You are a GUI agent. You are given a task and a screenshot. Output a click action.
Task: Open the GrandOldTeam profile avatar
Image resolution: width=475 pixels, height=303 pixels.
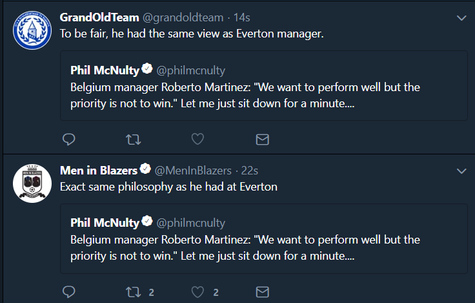click(32, 30)
